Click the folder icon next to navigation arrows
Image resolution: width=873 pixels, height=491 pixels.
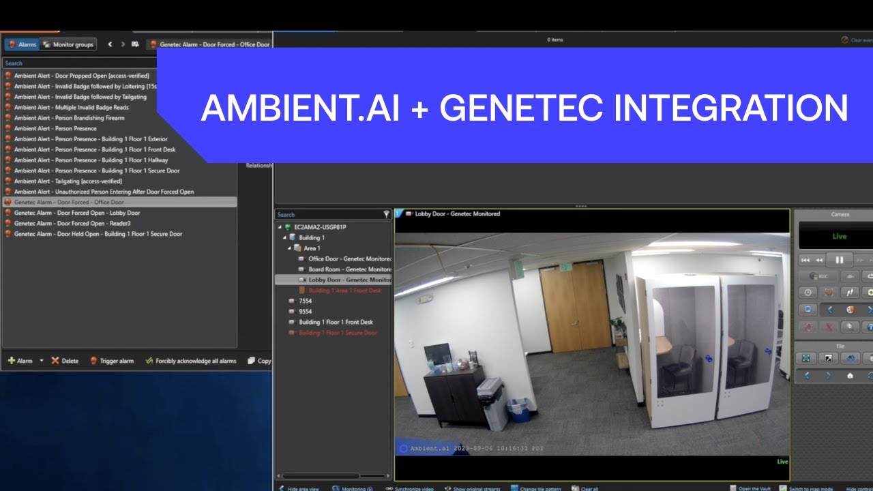pos(135,44)
